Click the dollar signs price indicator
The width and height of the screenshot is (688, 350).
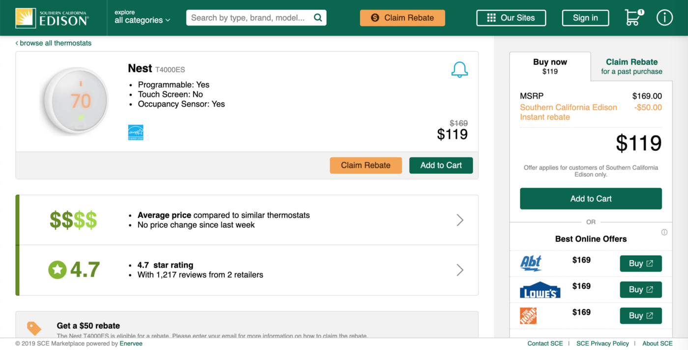(x=73, y=220)
